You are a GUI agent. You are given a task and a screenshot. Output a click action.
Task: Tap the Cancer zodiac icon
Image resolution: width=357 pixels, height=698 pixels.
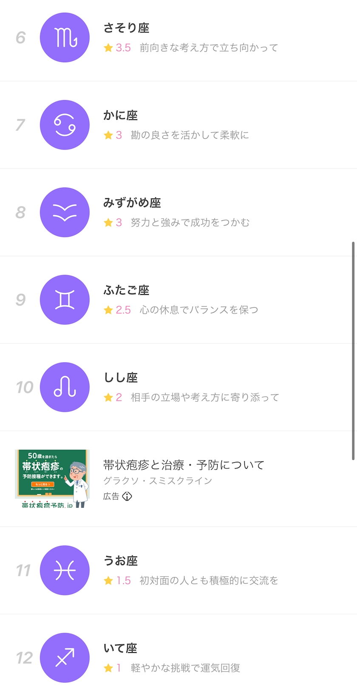(x=65, y=125)
